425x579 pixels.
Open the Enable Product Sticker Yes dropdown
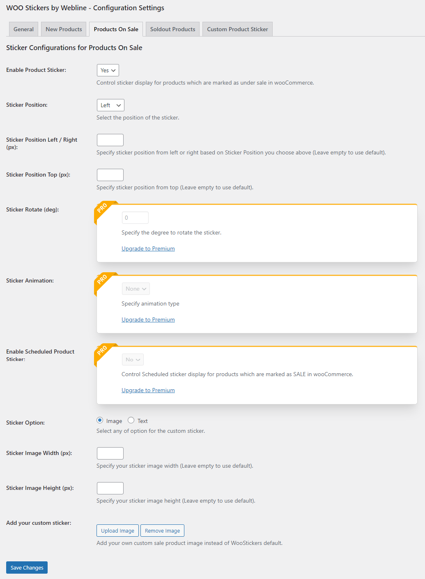click(x=108, y=70)
